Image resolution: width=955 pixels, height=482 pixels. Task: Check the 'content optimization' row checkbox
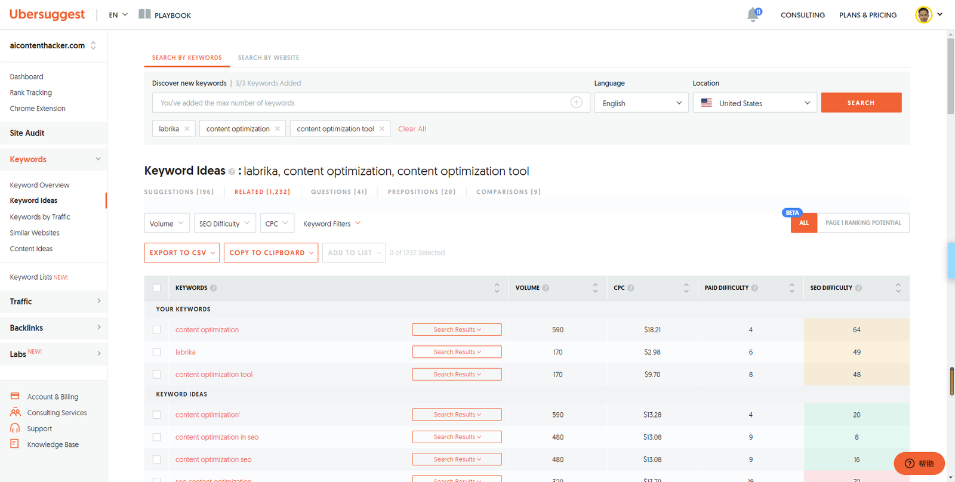coord(156,330)
